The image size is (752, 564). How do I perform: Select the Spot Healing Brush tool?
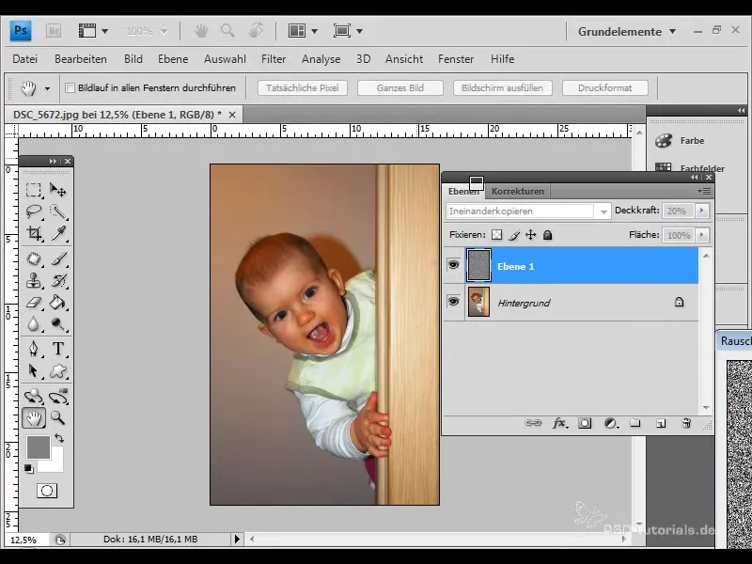[34, 258]
